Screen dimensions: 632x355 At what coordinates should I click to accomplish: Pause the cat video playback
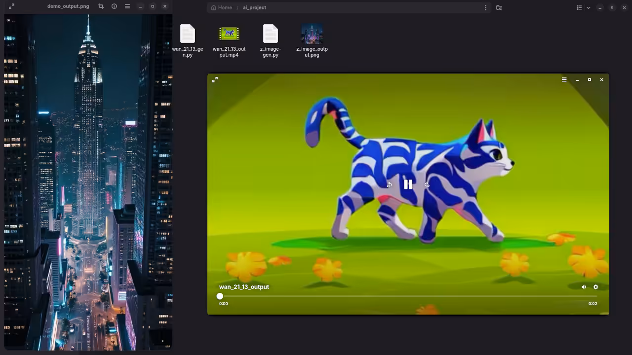pyautogui.click(x=408, y=184)
